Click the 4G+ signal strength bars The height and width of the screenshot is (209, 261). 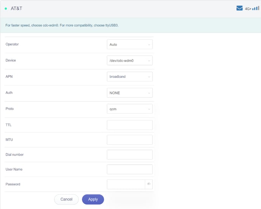click(x=256, y=8)
